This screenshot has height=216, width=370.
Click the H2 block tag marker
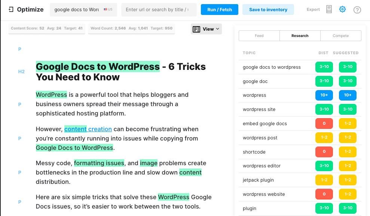21,72
